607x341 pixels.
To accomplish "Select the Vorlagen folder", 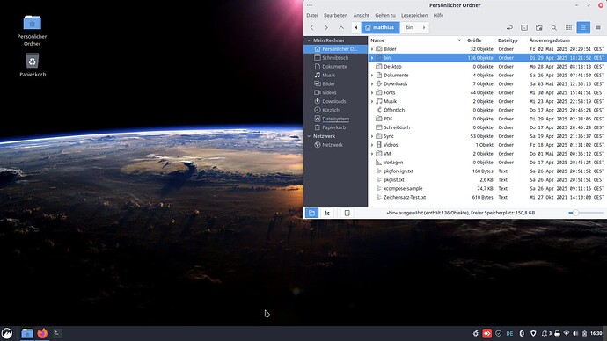I will (393, 163).
